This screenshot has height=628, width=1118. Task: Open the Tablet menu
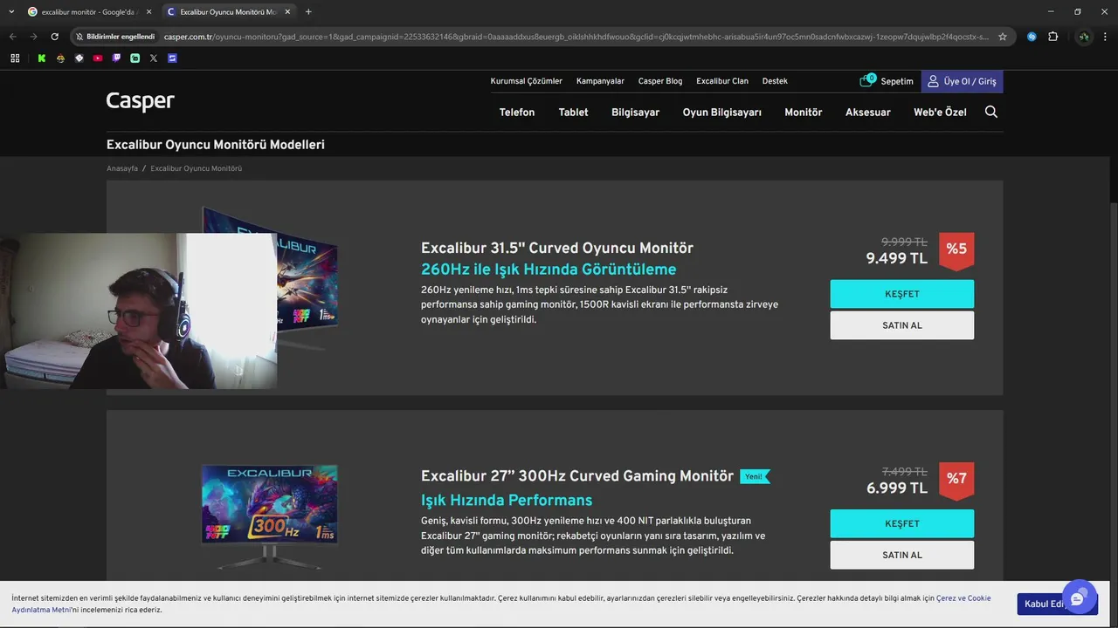tap(574, 113)
